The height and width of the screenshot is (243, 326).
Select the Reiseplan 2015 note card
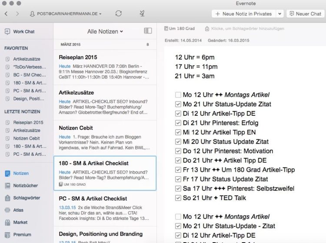(105, 67)
